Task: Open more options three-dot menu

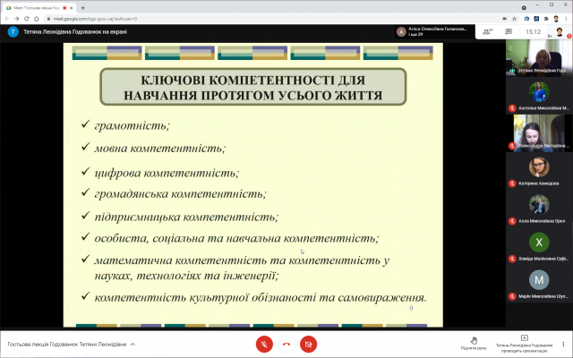Action: click(x=561, y=344)
